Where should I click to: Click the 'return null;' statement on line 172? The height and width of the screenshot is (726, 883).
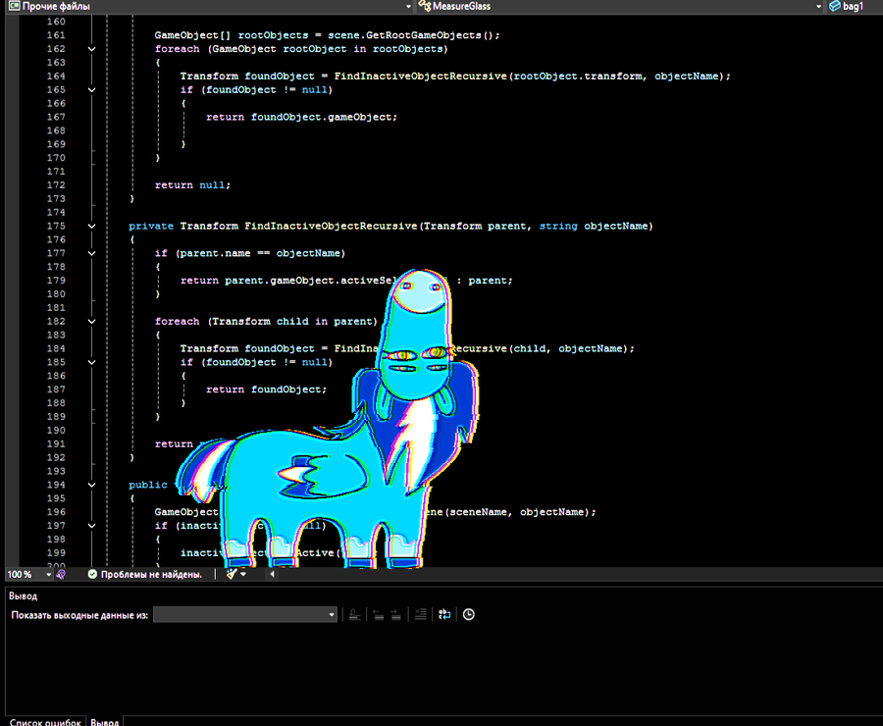192,185
